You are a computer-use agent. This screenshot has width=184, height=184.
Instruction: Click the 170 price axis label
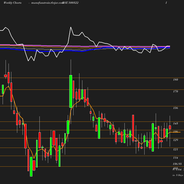pos(176,92)
